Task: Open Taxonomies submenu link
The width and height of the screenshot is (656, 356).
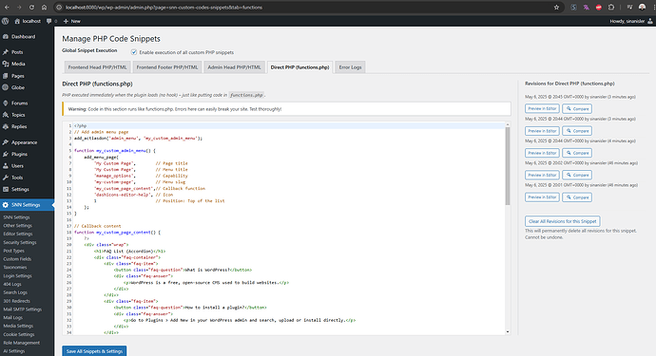Action: click(x=15, y=268)
